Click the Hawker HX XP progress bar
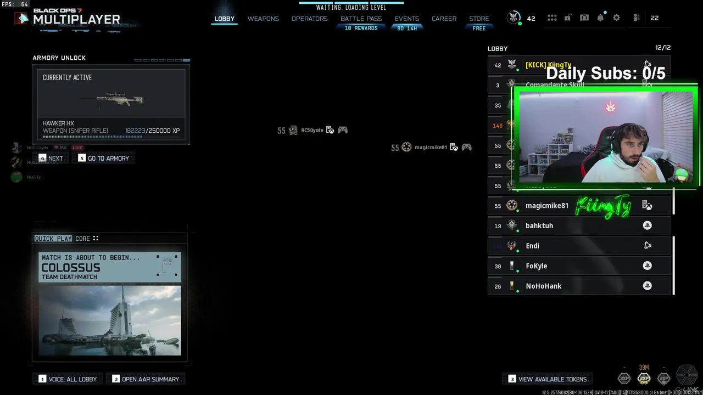Viewport: 703px width, 395px height. click(111, 137)
